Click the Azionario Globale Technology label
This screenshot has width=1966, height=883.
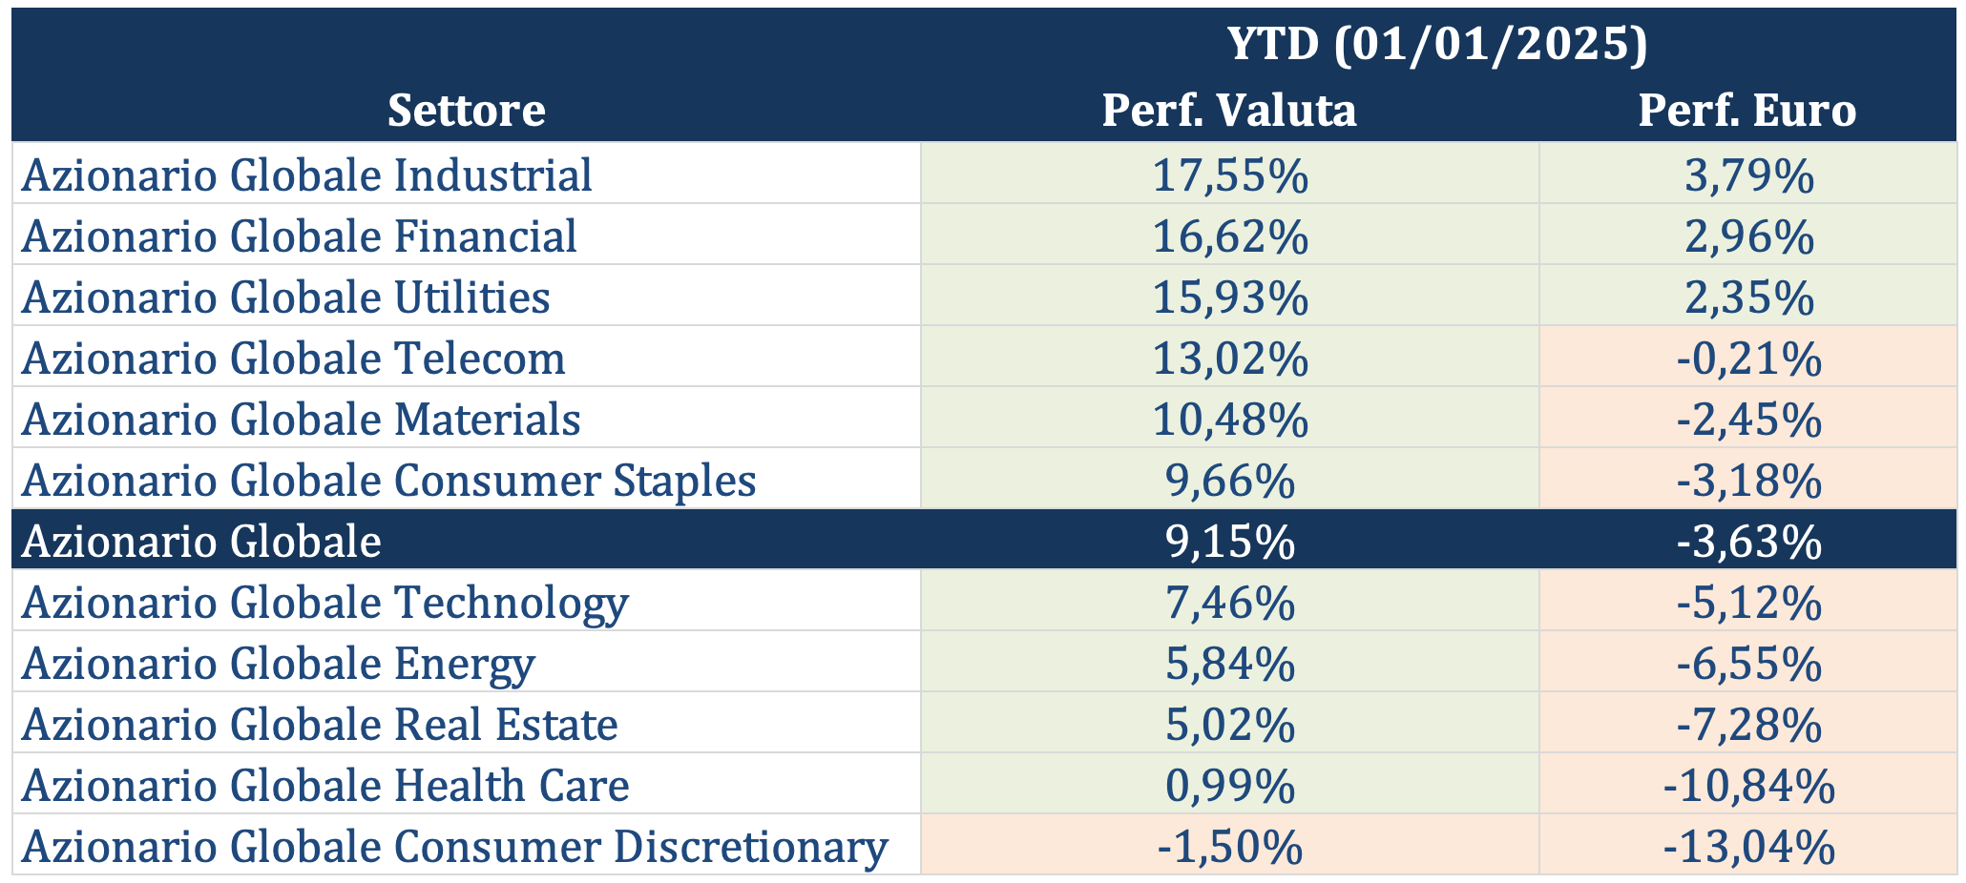[x=325, y=603]
